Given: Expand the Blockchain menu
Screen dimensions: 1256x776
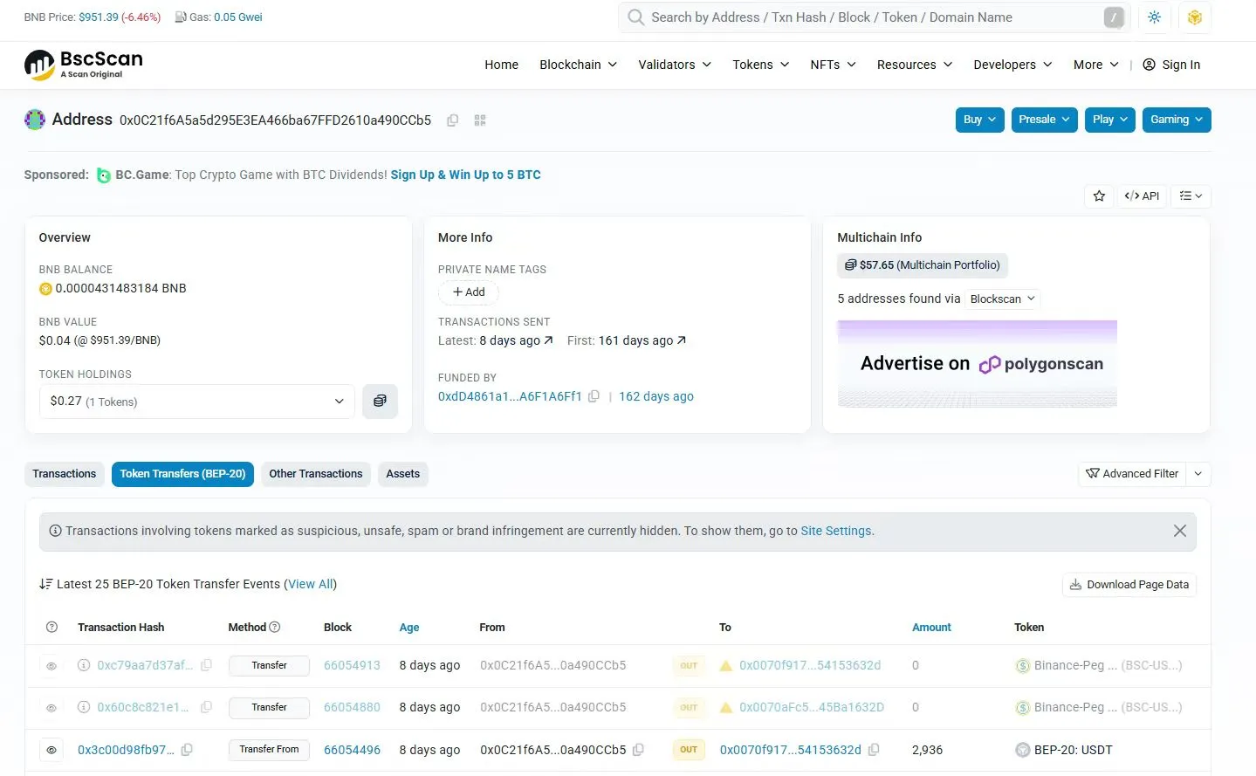Looking at the screenshot, I should (x=578, y=65).
